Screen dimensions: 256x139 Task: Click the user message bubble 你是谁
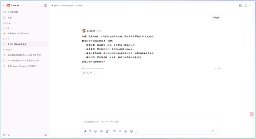[216, 18]
